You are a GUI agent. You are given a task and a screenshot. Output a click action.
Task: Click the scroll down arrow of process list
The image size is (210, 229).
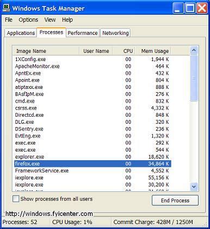(x=194, y=186)
